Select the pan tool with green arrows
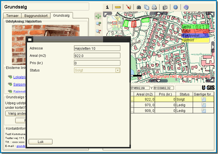The height and width of the screenshot is (154, 218). pos(98,16)
